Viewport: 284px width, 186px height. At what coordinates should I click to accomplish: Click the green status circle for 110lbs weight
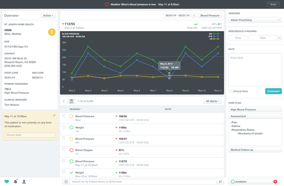pyautogui.click(x=71, y=127)
